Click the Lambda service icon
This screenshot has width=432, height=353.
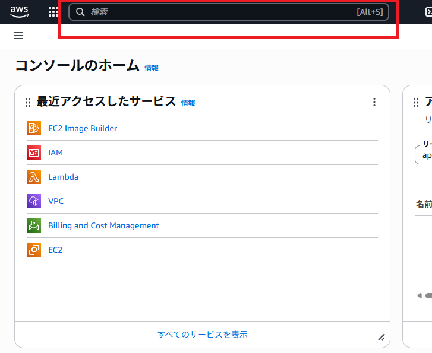34,177
